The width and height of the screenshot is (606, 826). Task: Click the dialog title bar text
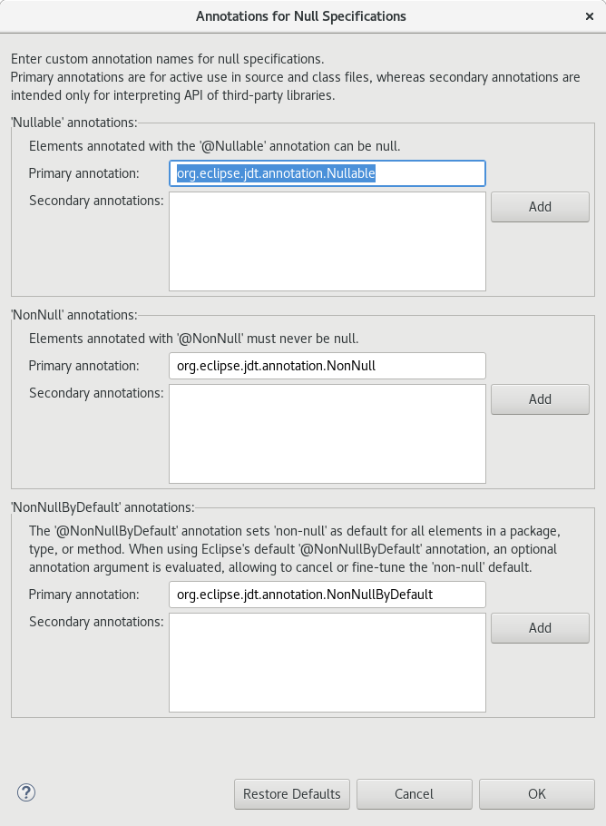299,15
